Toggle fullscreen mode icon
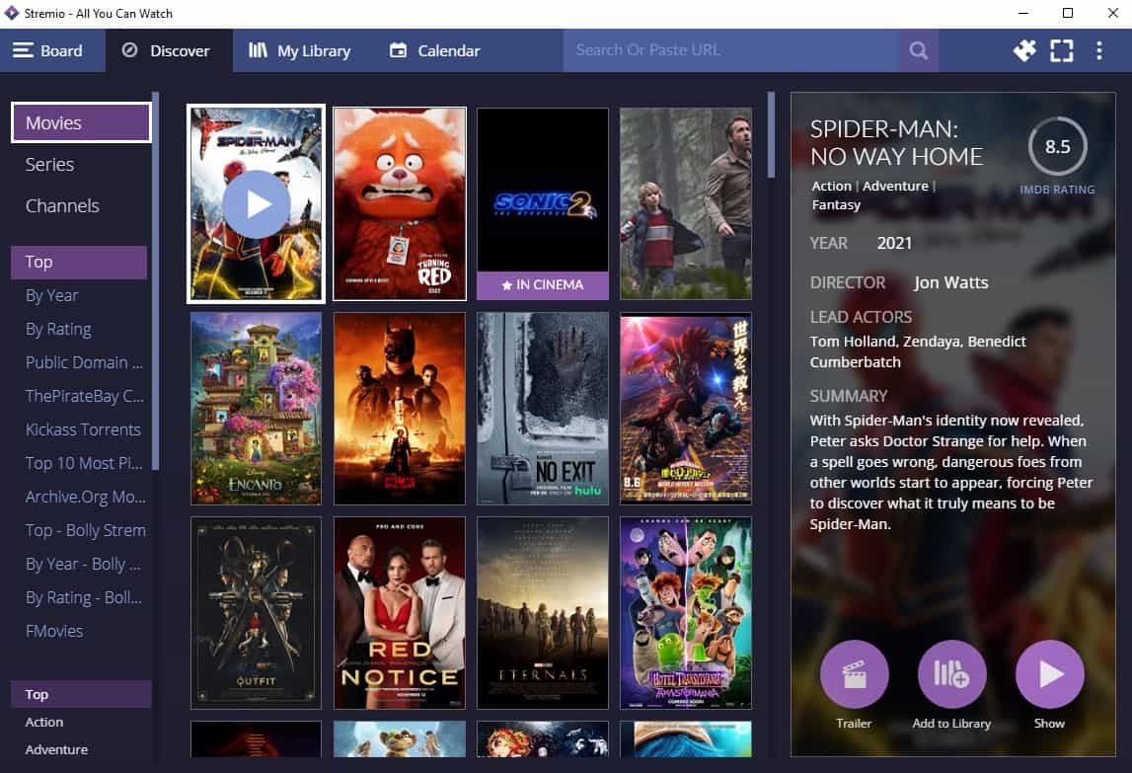This screenshot has width=1132, height=773. 1061,50
